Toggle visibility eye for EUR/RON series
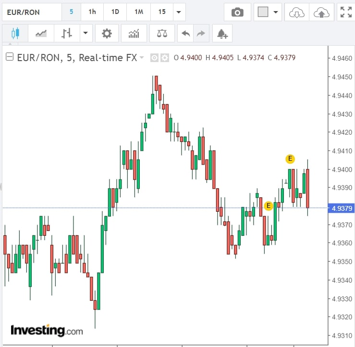This screenshot has height=347, width=355. pyautogui.click(x=155, y=58)
